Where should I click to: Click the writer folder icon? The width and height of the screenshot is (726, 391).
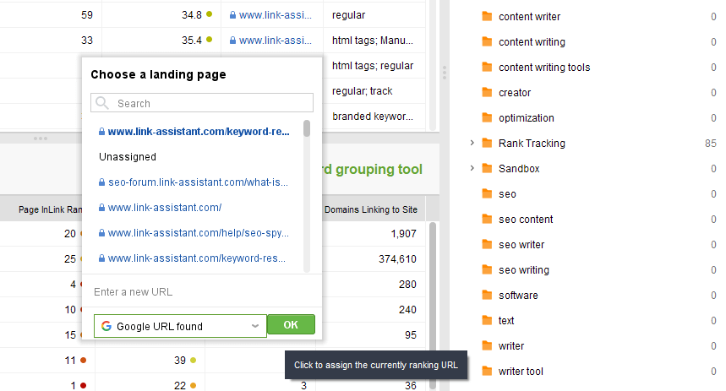(x=487, y=345)
